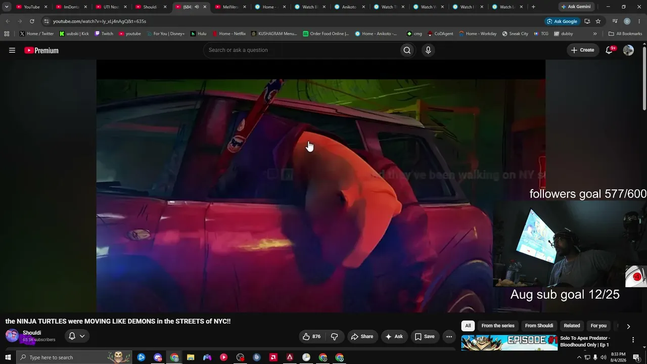Click Ask Google in the address bar
This screenshot has height=364, width=647.
click(x=562, y=21)
